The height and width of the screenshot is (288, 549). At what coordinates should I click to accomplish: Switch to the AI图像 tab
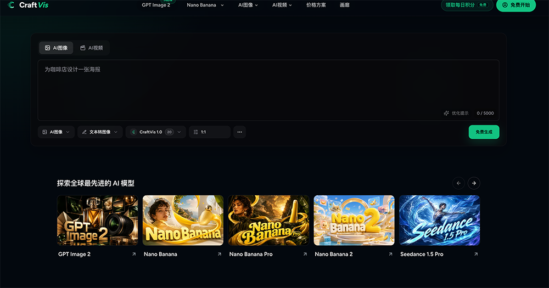point(56,48)
